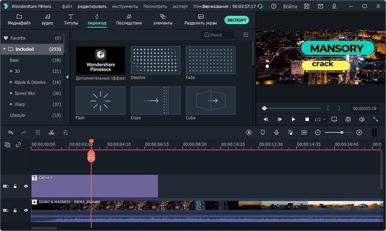Step back one frame in preview

click(x=266, y=119)
